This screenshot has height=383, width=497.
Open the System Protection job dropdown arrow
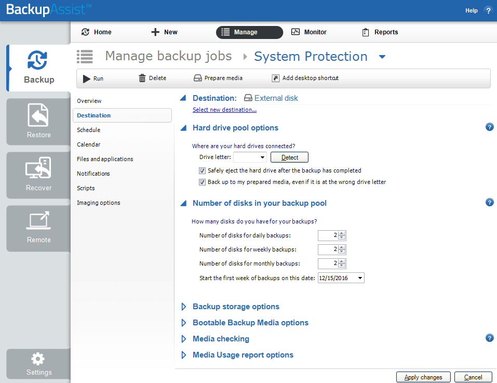(382, 57)
